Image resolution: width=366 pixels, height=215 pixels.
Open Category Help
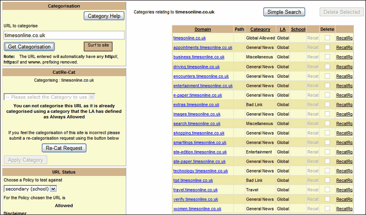104,16
